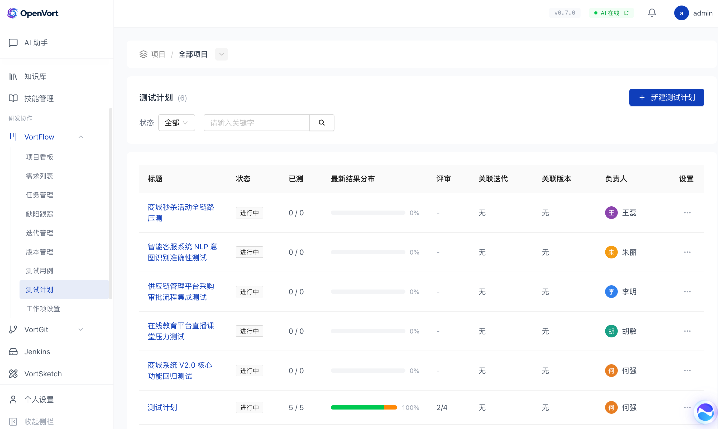Open 商城秒杀活动全链路压测 test plan link
718x429 pixels.
181,213
